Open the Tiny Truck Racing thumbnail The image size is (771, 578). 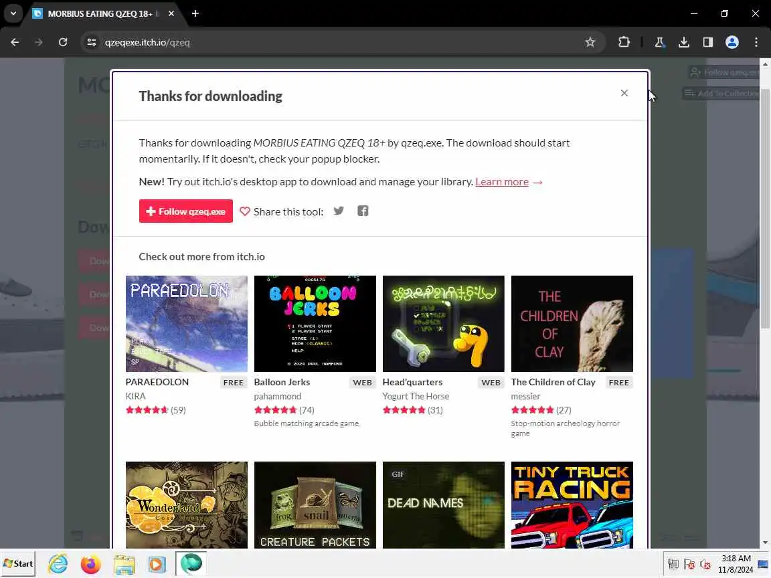tap(572, 505)
